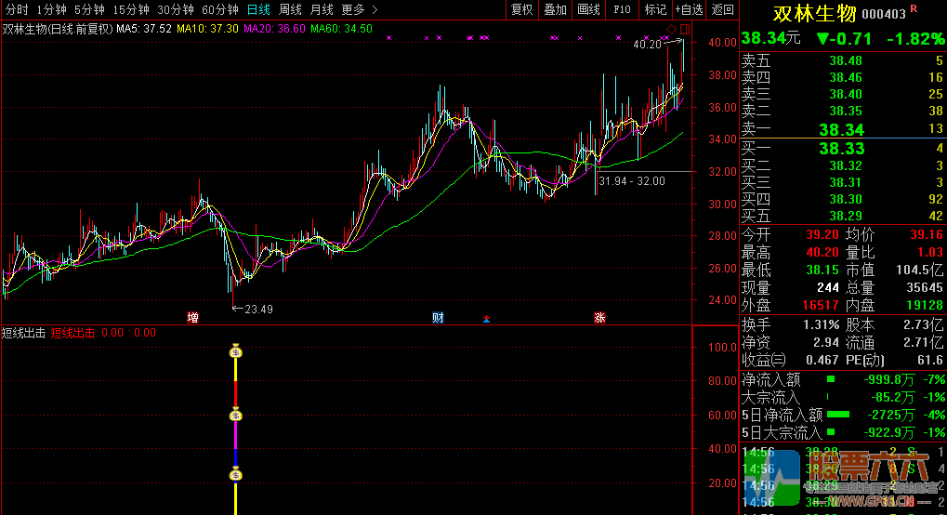This screenshot has height=515, width=947.
Task: Open the 画线 drawing tools
Action: [588, 9]
